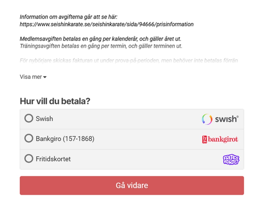This screenshot has height=207, width=260.
Task: Click the Träningsavgiften betalas sentence
Action: point(101,46)
